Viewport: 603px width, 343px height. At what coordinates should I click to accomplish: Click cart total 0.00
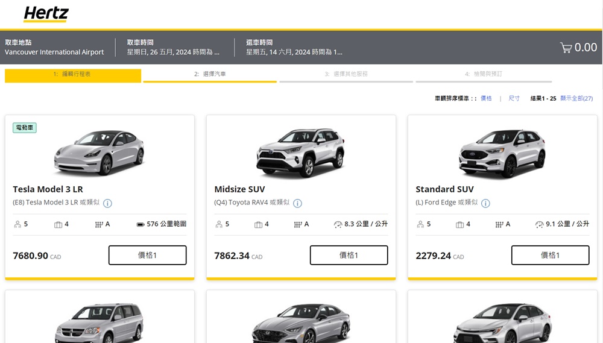coord(586,47)
